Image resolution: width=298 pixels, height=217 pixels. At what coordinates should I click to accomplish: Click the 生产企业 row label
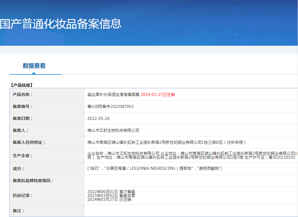(23, 155)
